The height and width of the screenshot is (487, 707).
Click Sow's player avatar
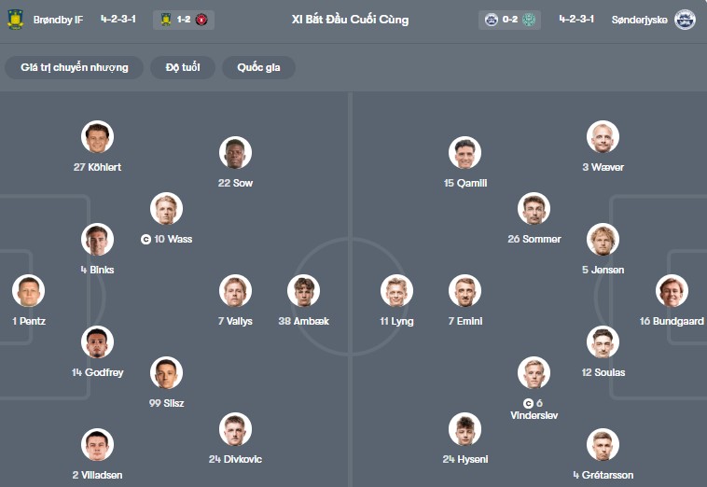pos(235,153)
